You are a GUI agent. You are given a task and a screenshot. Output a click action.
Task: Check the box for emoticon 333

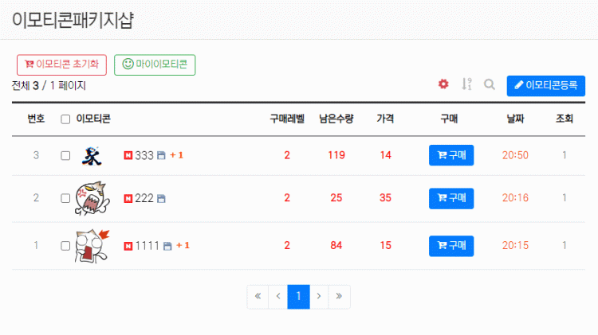click(65, 155)
